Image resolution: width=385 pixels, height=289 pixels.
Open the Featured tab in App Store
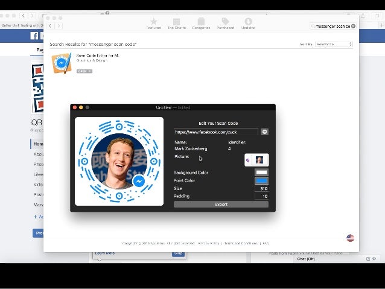click(153, 24)
